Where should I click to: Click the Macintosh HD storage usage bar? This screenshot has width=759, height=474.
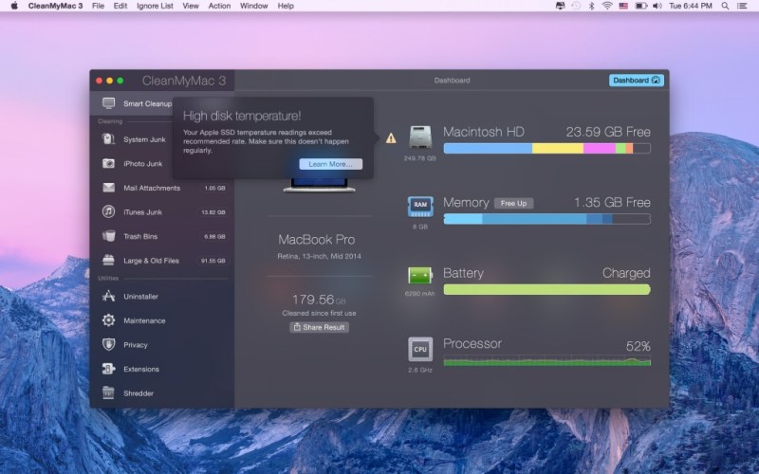pos(547,148)
